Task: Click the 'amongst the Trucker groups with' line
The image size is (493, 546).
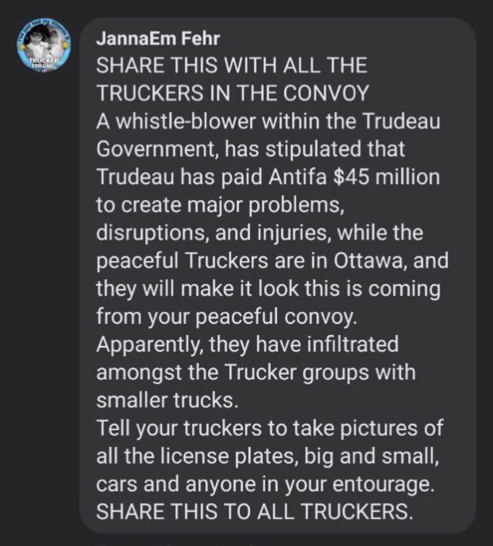Action: (256, 372)
